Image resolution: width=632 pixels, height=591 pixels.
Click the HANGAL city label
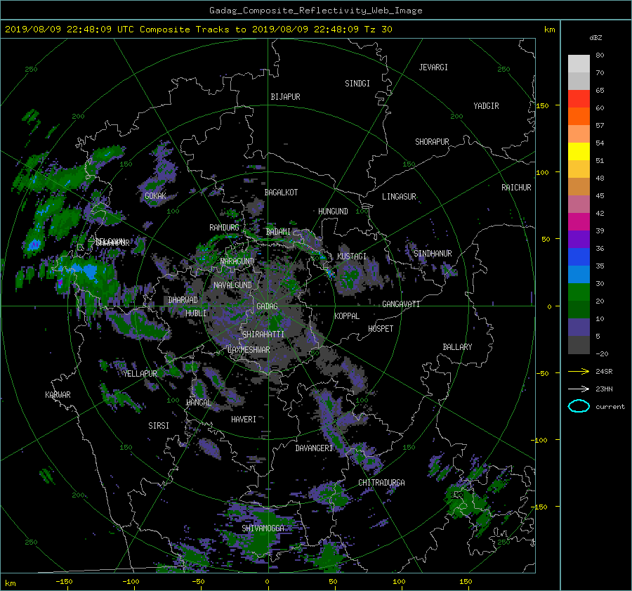(199, 403)
